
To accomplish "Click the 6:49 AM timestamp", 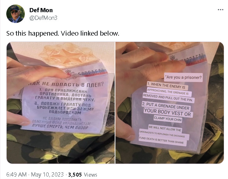I will click(16, 174).
